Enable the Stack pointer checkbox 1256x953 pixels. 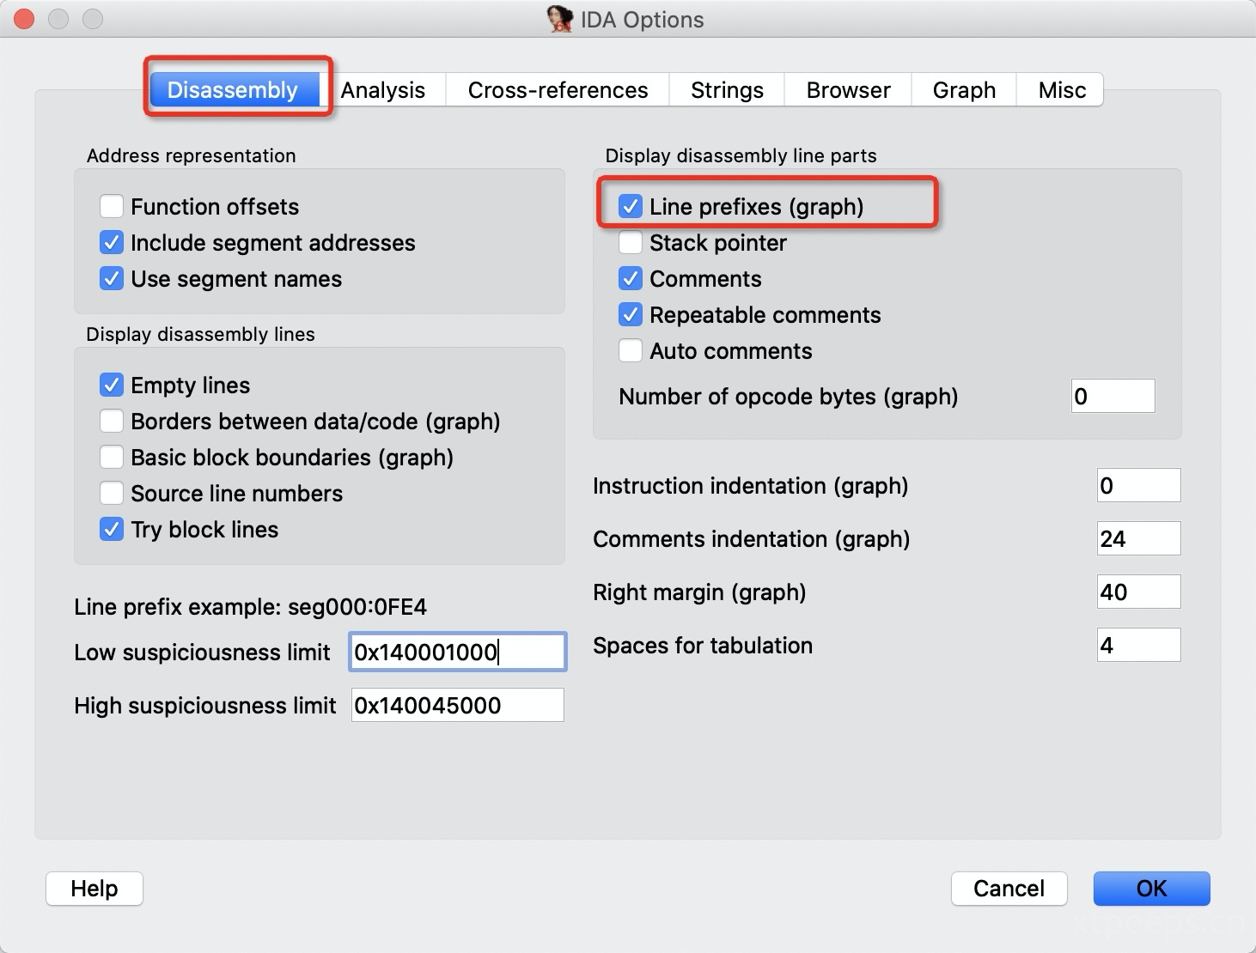(x=631, y=243)
